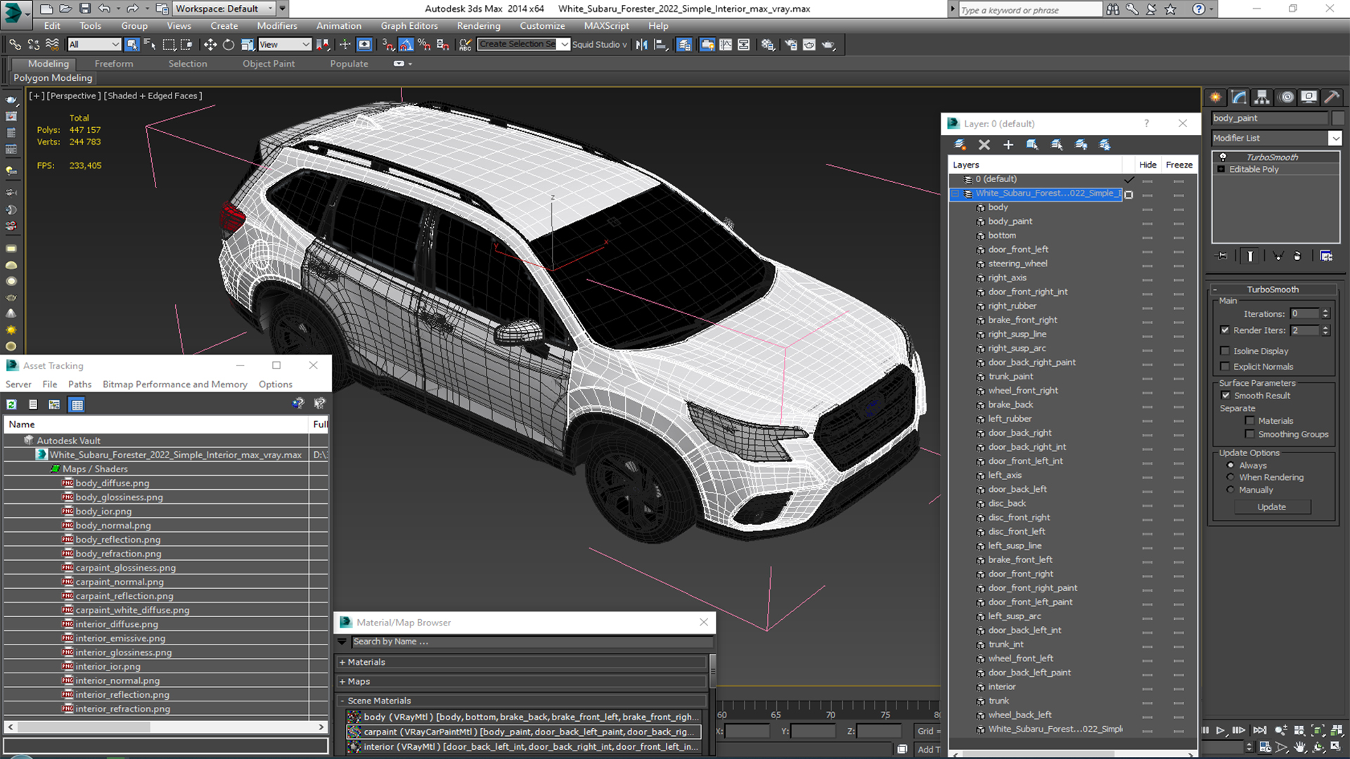Expand the Editable Poly modifier entry
The height and width of the screenshot is (759, 1350).
point(1221,169)
